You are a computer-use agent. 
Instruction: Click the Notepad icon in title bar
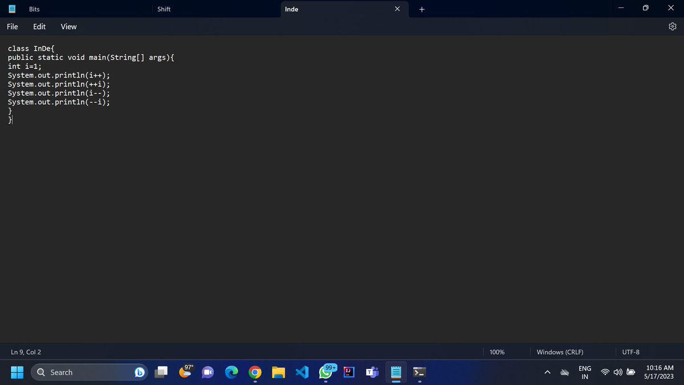(x=11, y=9)
